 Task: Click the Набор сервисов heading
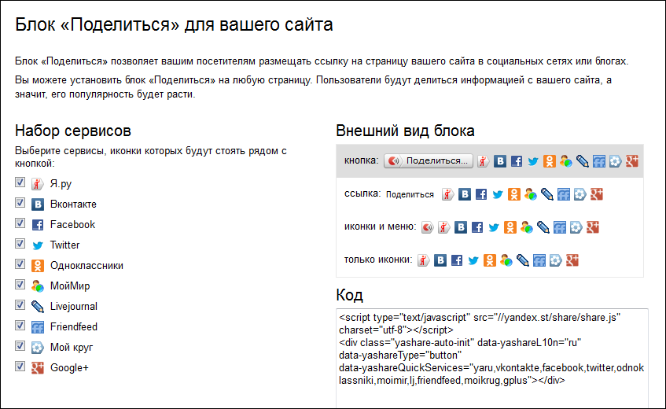pos(73,131)
